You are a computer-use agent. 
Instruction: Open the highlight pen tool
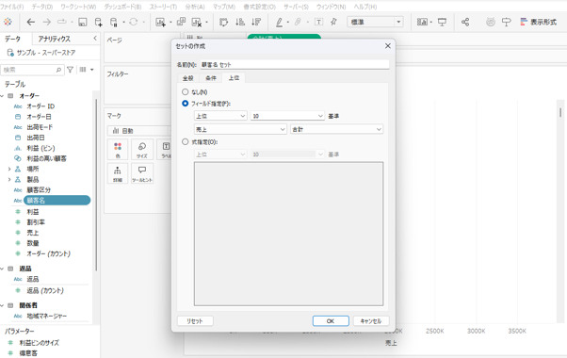279,22
